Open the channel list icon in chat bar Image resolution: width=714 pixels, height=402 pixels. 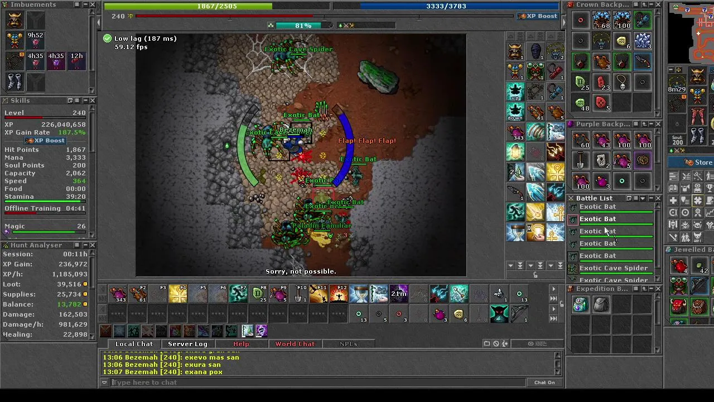tap(487, 344)
